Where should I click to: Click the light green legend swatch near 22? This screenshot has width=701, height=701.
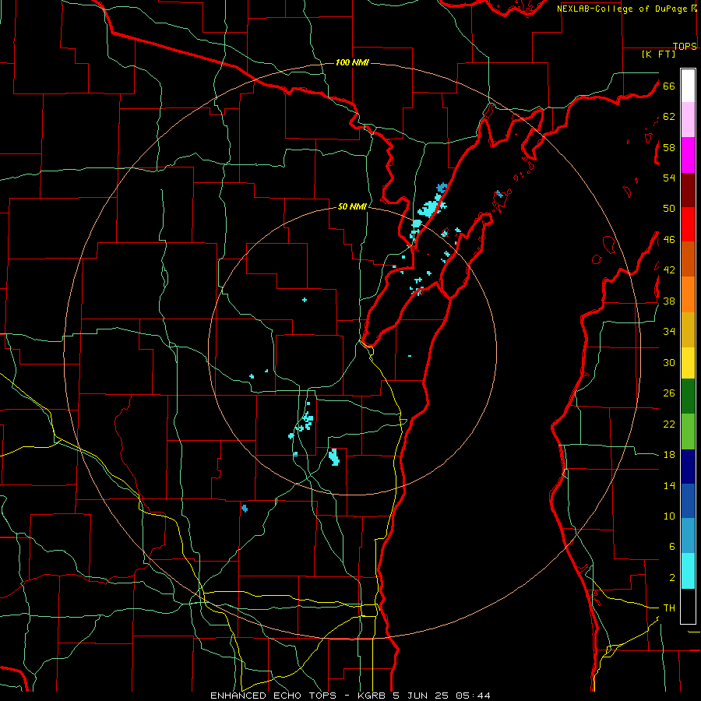688,432
